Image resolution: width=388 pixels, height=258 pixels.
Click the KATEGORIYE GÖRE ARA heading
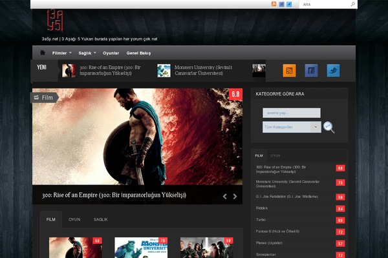(x=280, y=94)
